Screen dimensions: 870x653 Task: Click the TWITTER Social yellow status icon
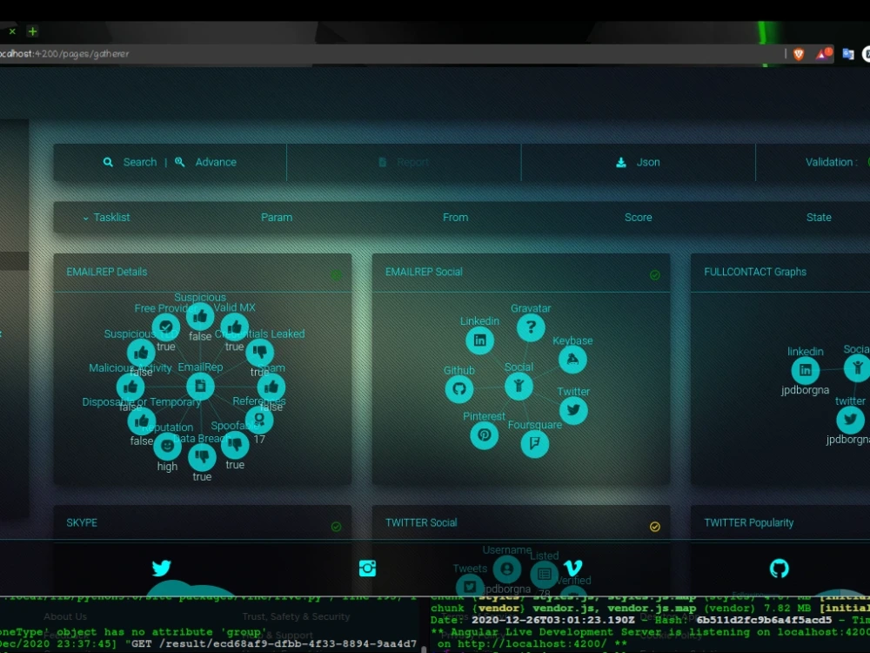pyautogui.click(x=655, y=527)
